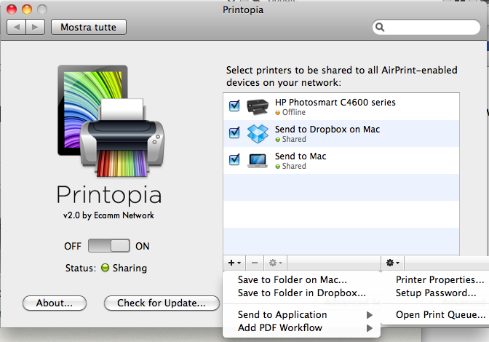Uncheck the Send to Mac checkbox

point(234,159)
